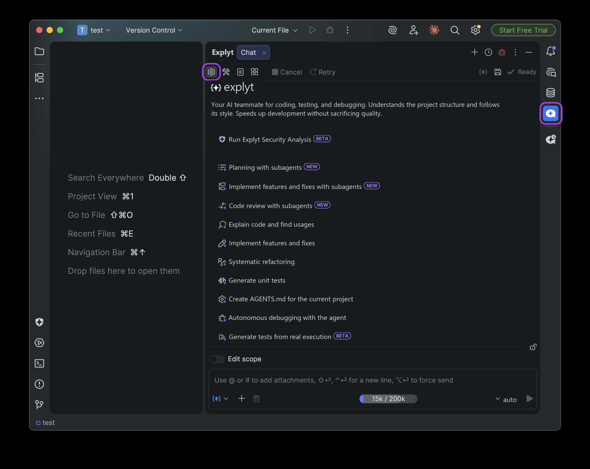Screen dimensions: 590x469
Task: Open the tools wrench icon in Explyt toolbar
Action: 226,72
